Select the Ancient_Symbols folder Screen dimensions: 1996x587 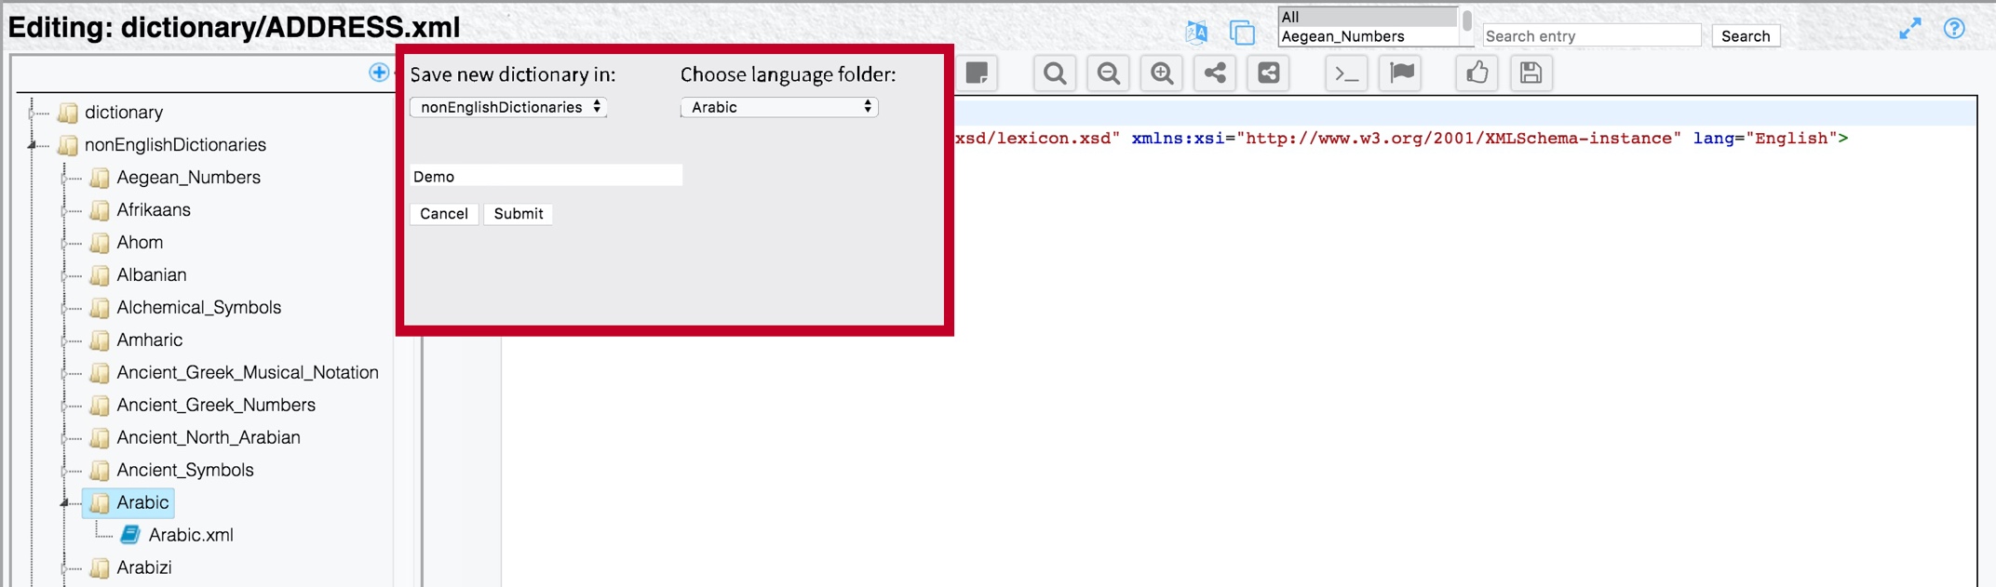pos(185,470)
